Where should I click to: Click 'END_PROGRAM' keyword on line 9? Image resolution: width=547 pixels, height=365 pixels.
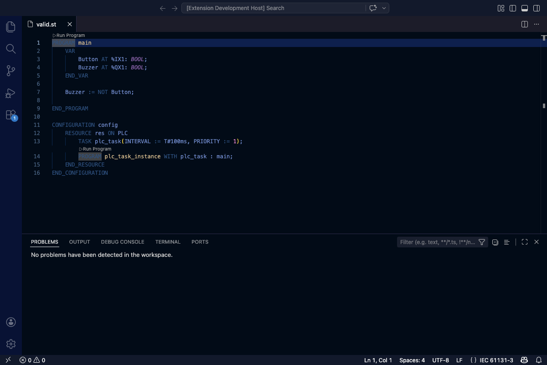[x=70, y=109]
